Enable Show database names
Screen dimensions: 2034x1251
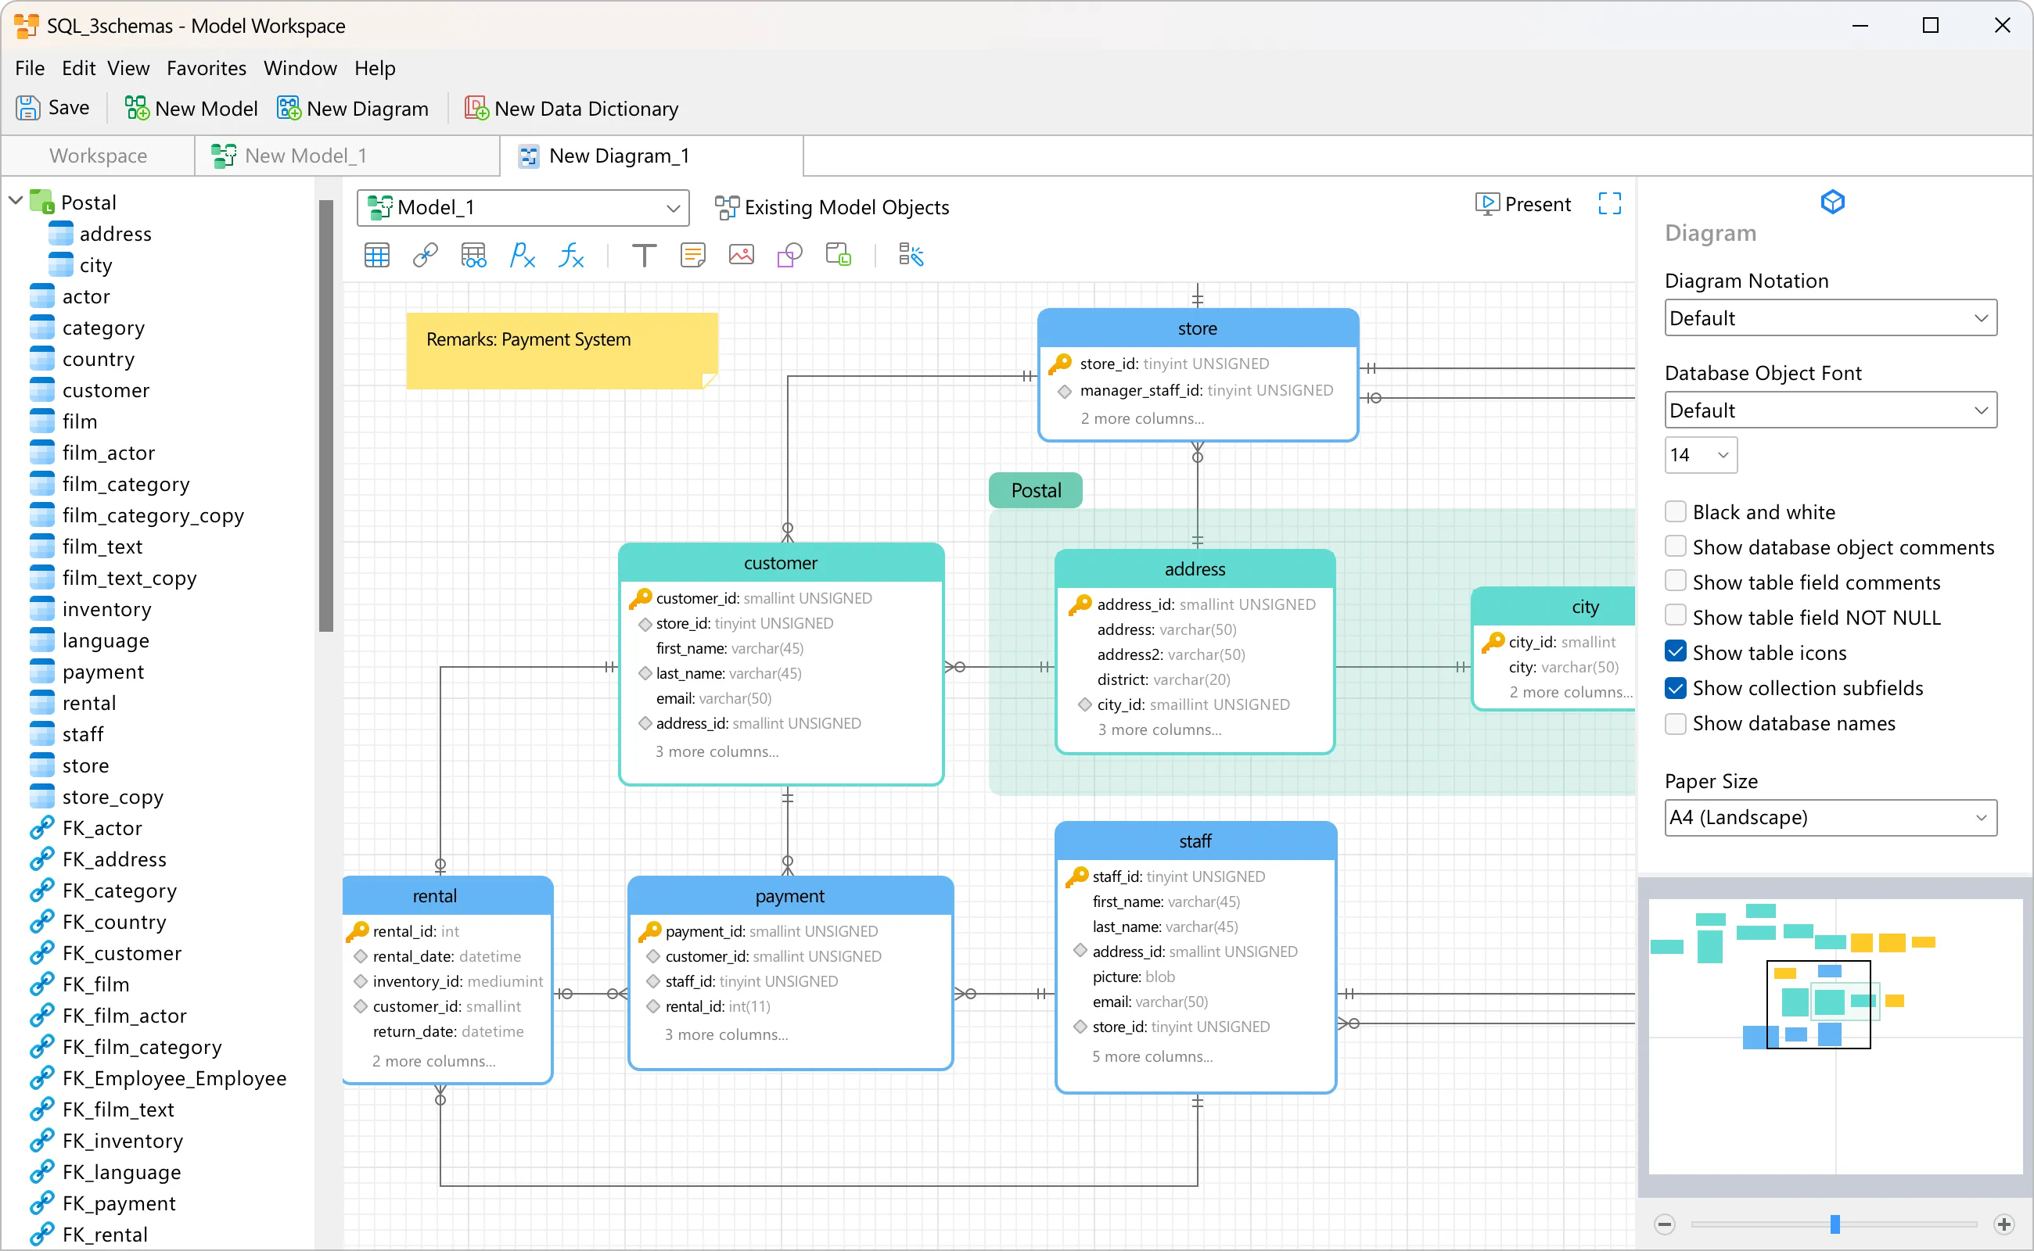click(1676, 723)
